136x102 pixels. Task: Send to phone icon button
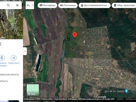[2, 58]
